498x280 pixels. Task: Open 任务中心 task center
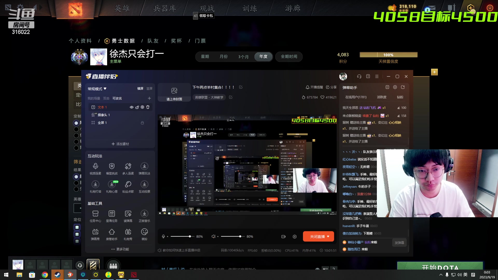(95, 216)
